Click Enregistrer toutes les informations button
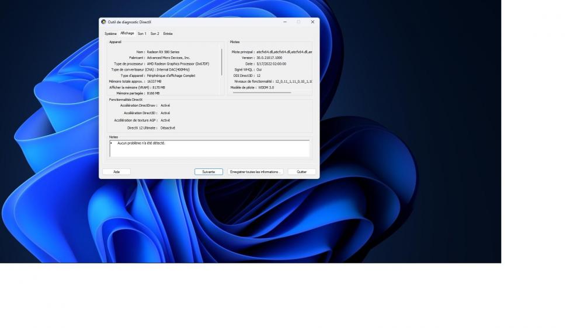584x328 pixels. (255, 172)
